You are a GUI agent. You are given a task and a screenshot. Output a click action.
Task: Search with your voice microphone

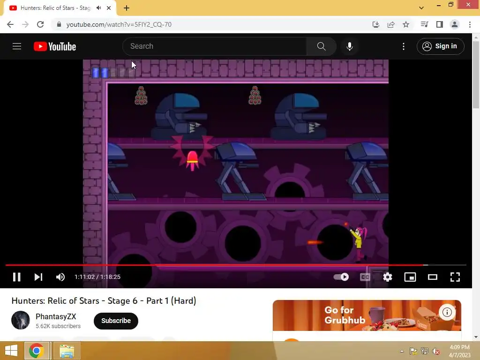coord(350,46)
